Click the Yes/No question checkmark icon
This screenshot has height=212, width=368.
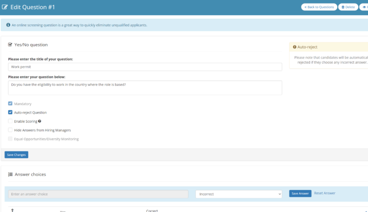pyautogui.click(x=10, y=44)
